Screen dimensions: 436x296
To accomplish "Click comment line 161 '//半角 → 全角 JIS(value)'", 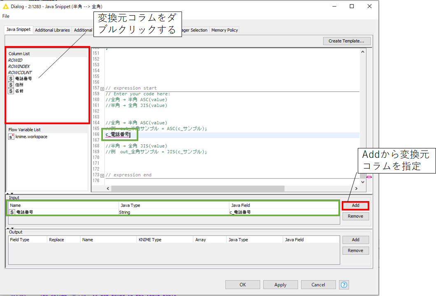I will click(x=136, y=106).
